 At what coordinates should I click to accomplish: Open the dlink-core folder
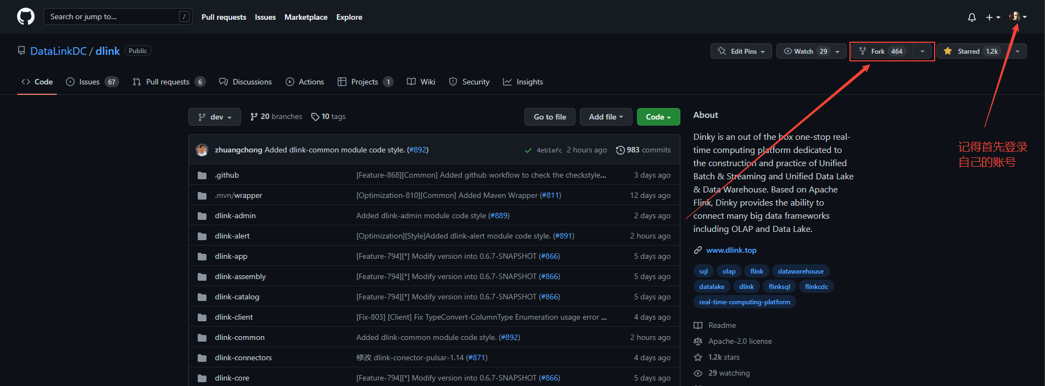click(x=232, y=378)
